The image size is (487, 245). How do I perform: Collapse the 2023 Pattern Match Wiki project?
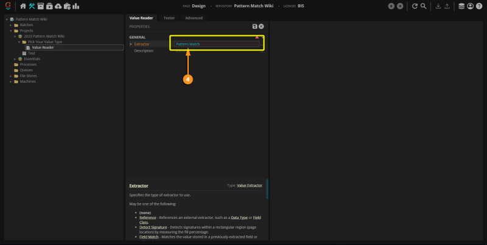coord(15,36)
